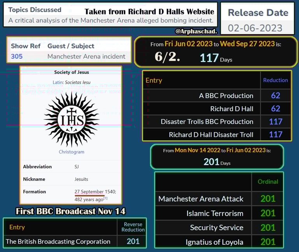Open the footnote [1] reference link
This screenshot has height=252, width=299.
click(106, 198)
